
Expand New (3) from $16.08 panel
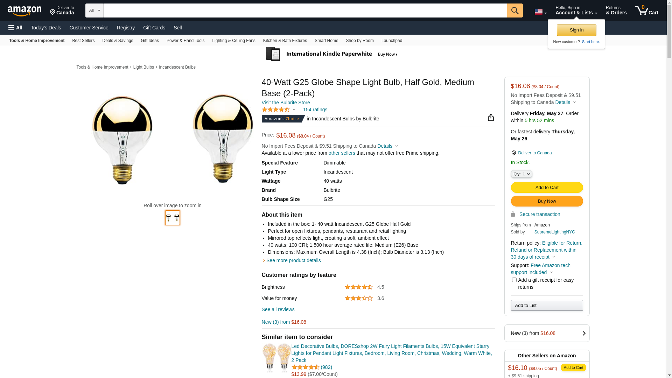[547, 333]
